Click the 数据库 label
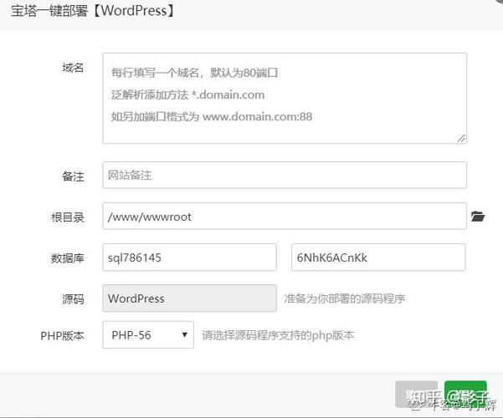Viewport: 503px width, 418px height. click(67, 258)
